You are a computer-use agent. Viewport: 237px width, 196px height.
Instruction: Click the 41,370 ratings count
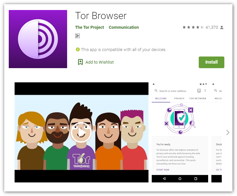tap(212, 27)
